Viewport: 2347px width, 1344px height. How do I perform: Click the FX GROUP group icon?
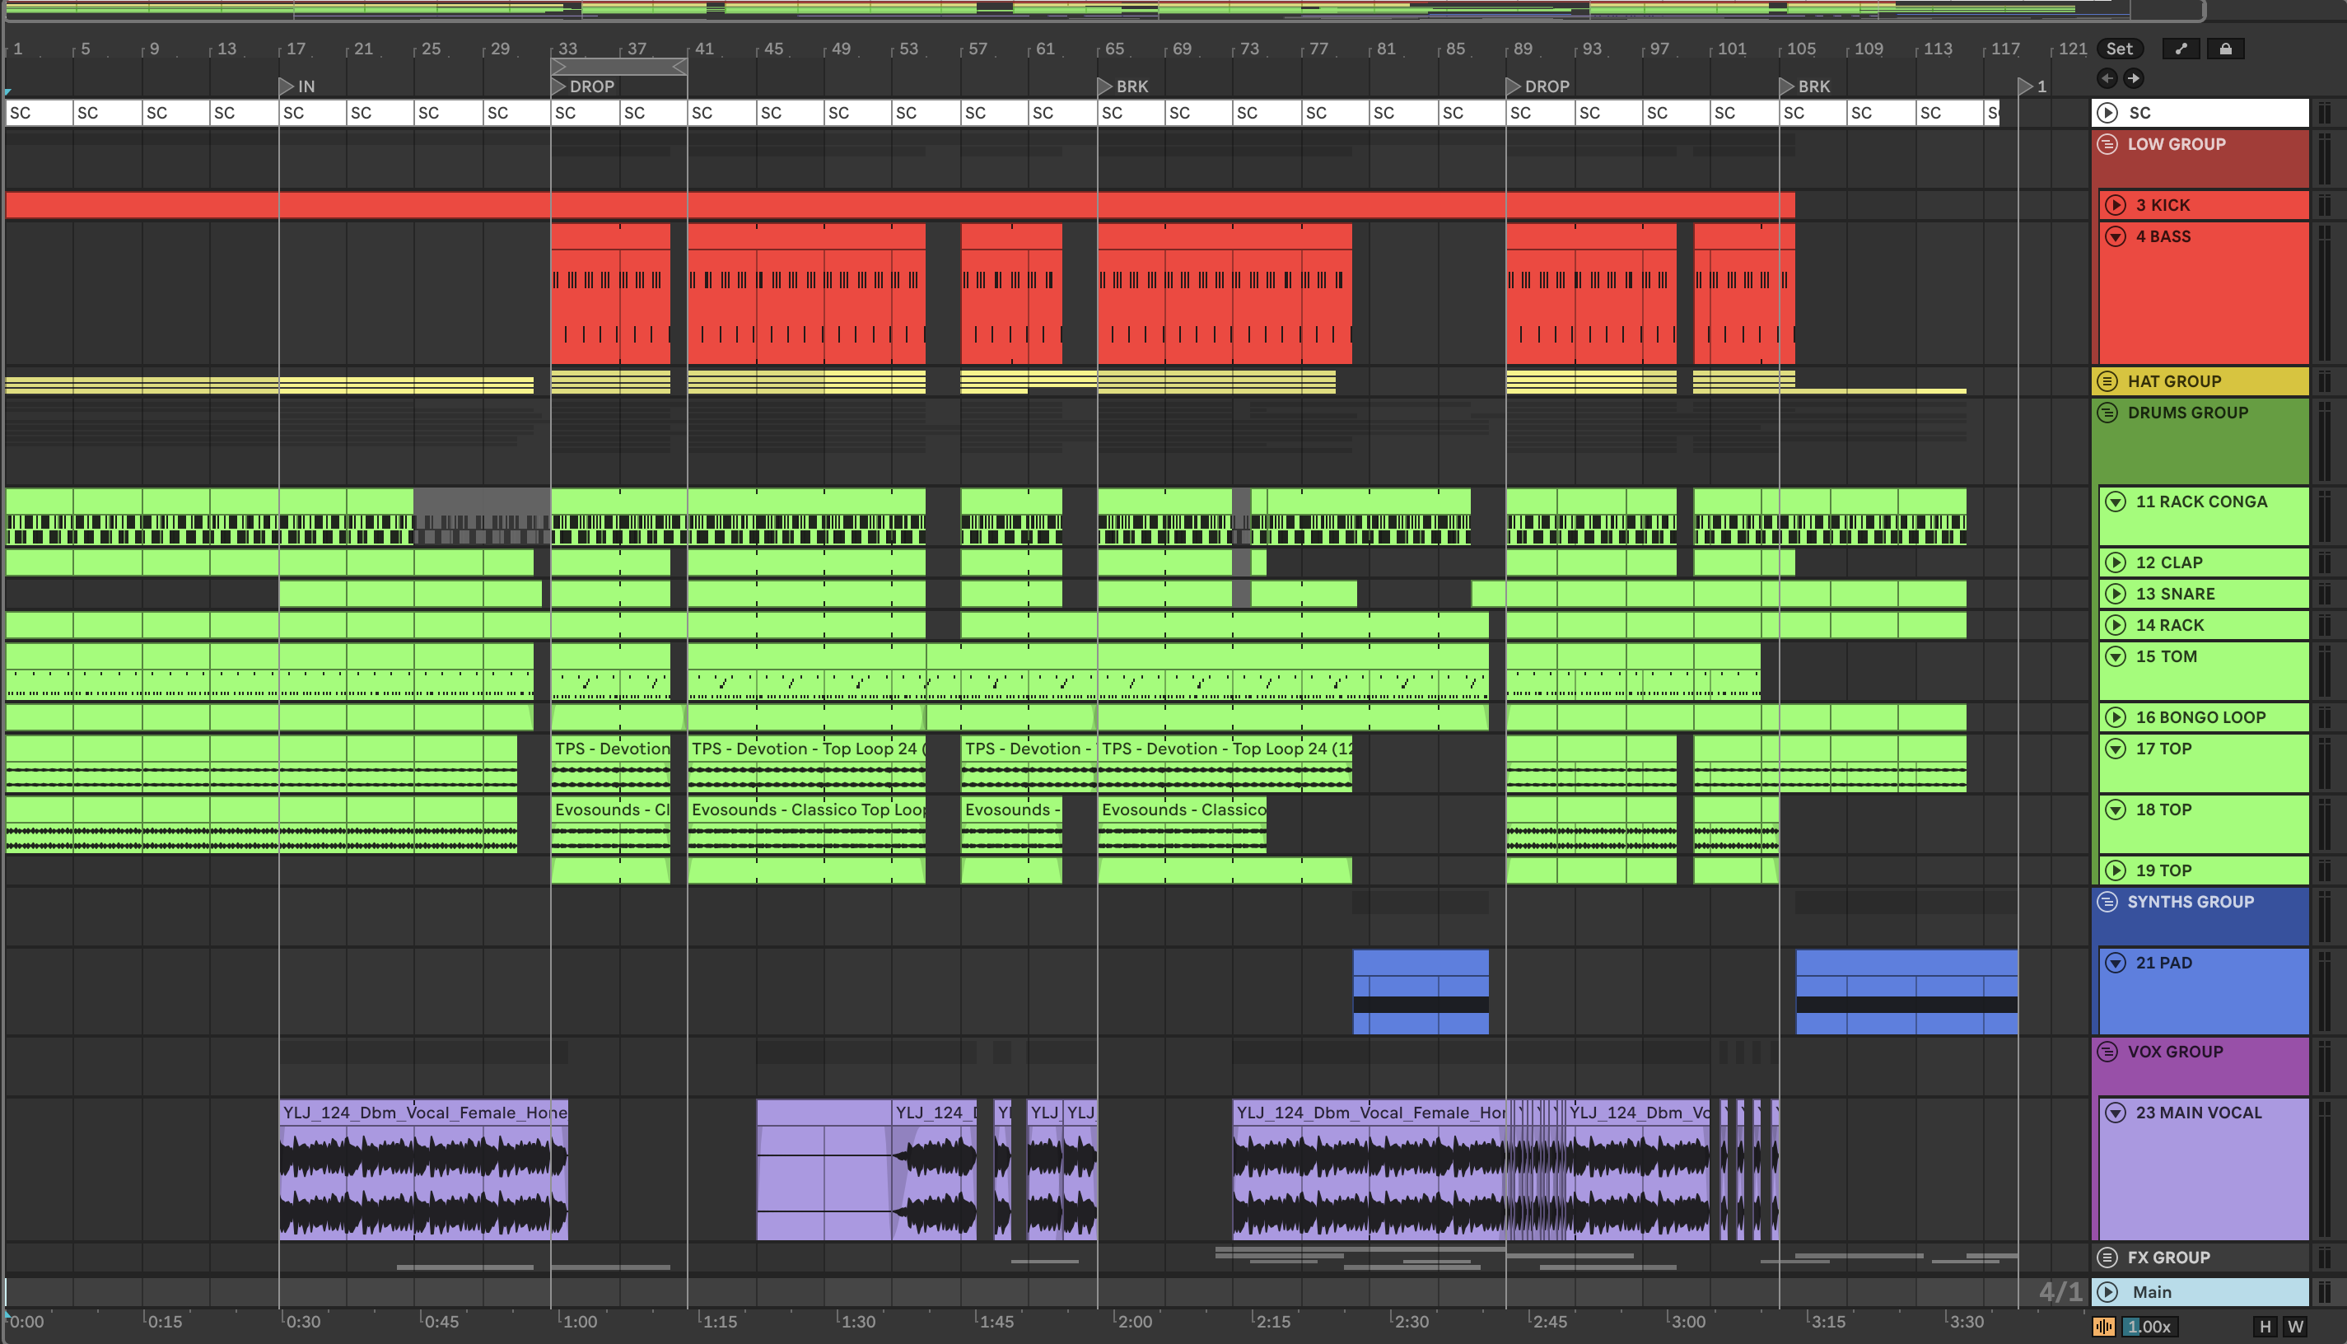coord(2108,1258)
